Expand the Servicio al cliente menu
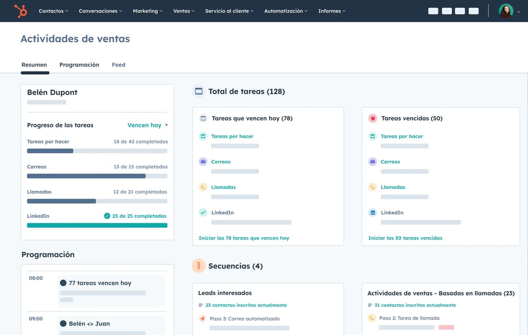528x335 pixels. click(x=229, y=11)
